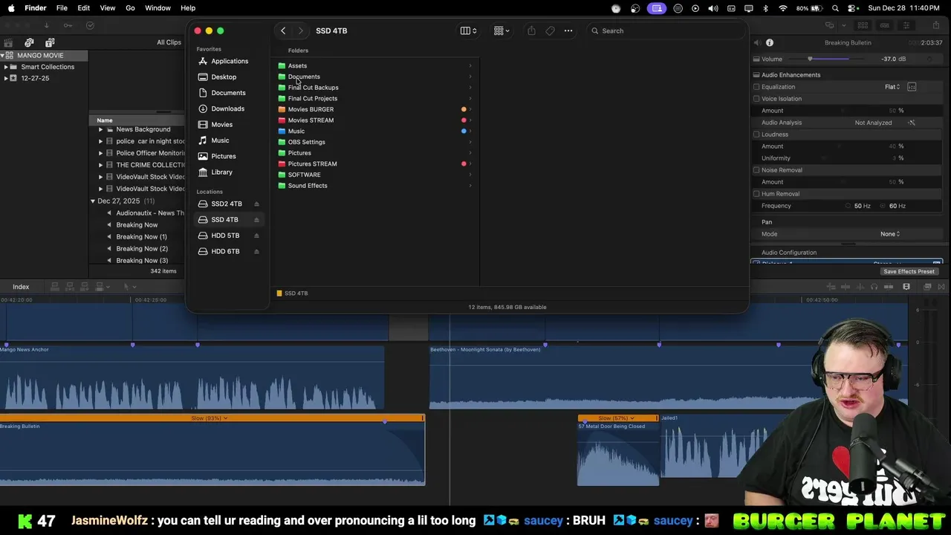
Task: Open the Apple menu
Action: coord(11,8)
